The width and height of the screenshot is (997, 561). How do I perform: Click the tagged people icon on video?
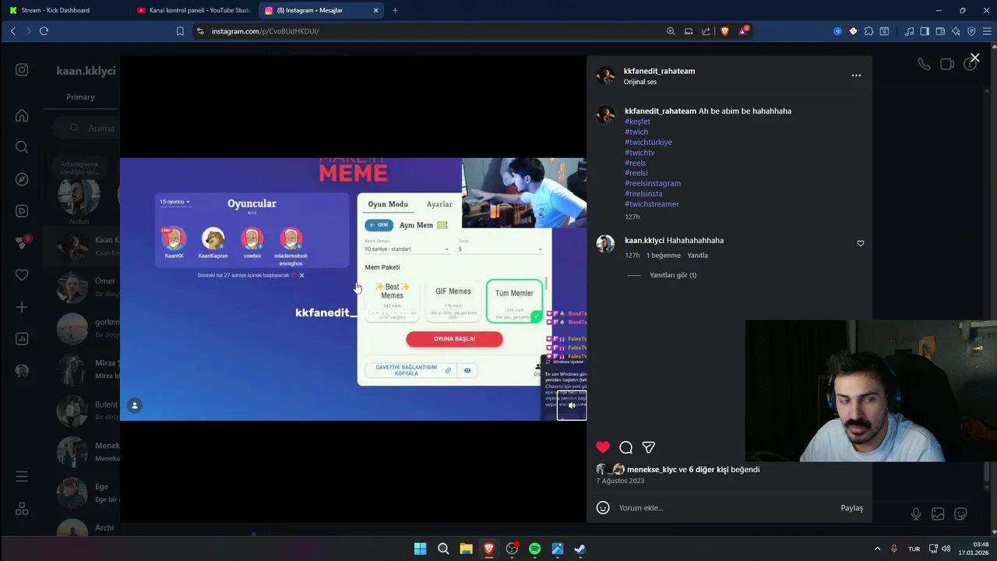[135, 405]
